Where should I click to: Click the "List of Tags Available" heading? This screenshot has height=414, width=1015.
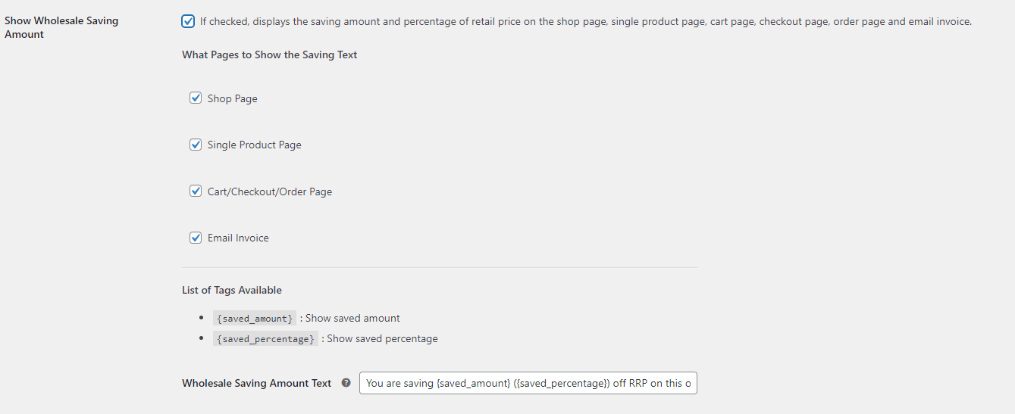click(231, 290)
